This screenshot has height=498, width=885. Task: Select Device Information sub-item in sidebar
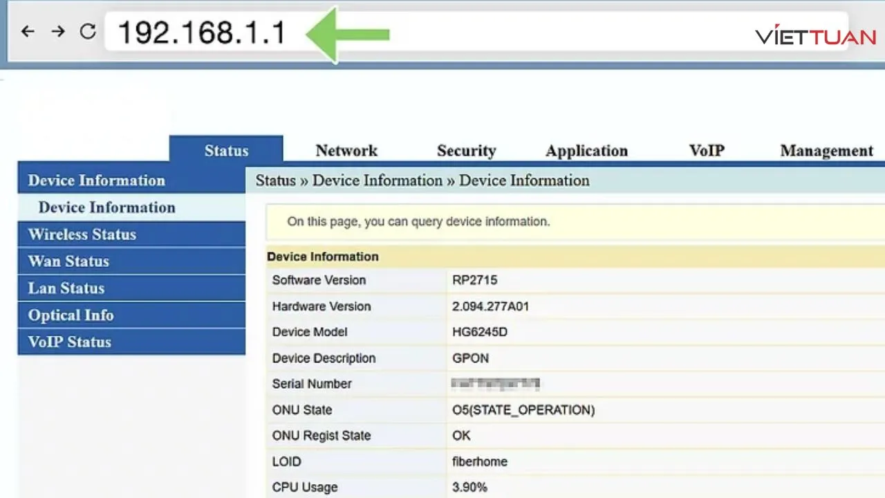tap(107, 207)
